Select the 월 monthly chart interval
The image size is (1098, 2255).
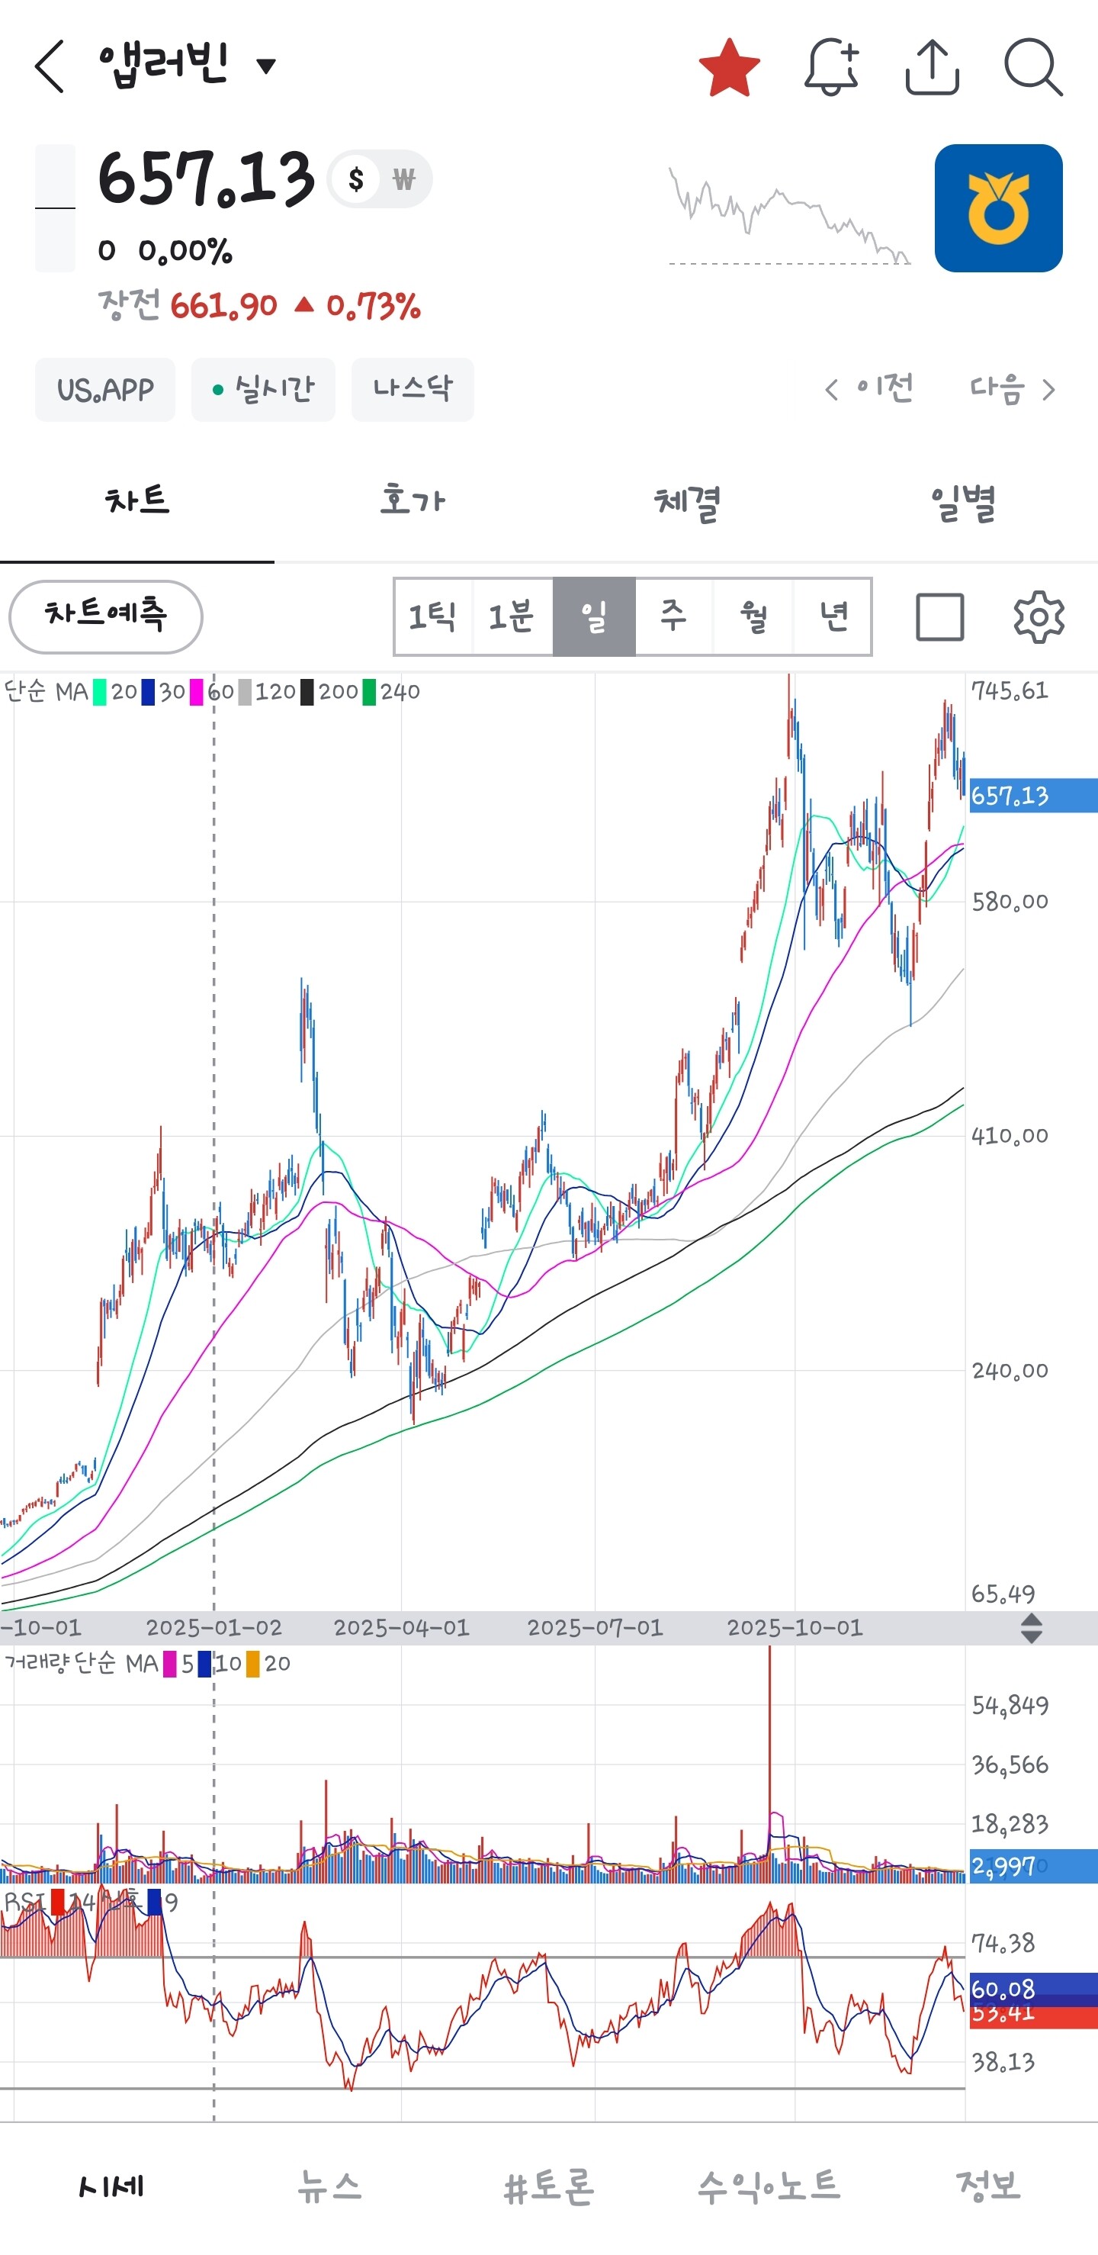(x=753, y=616)
